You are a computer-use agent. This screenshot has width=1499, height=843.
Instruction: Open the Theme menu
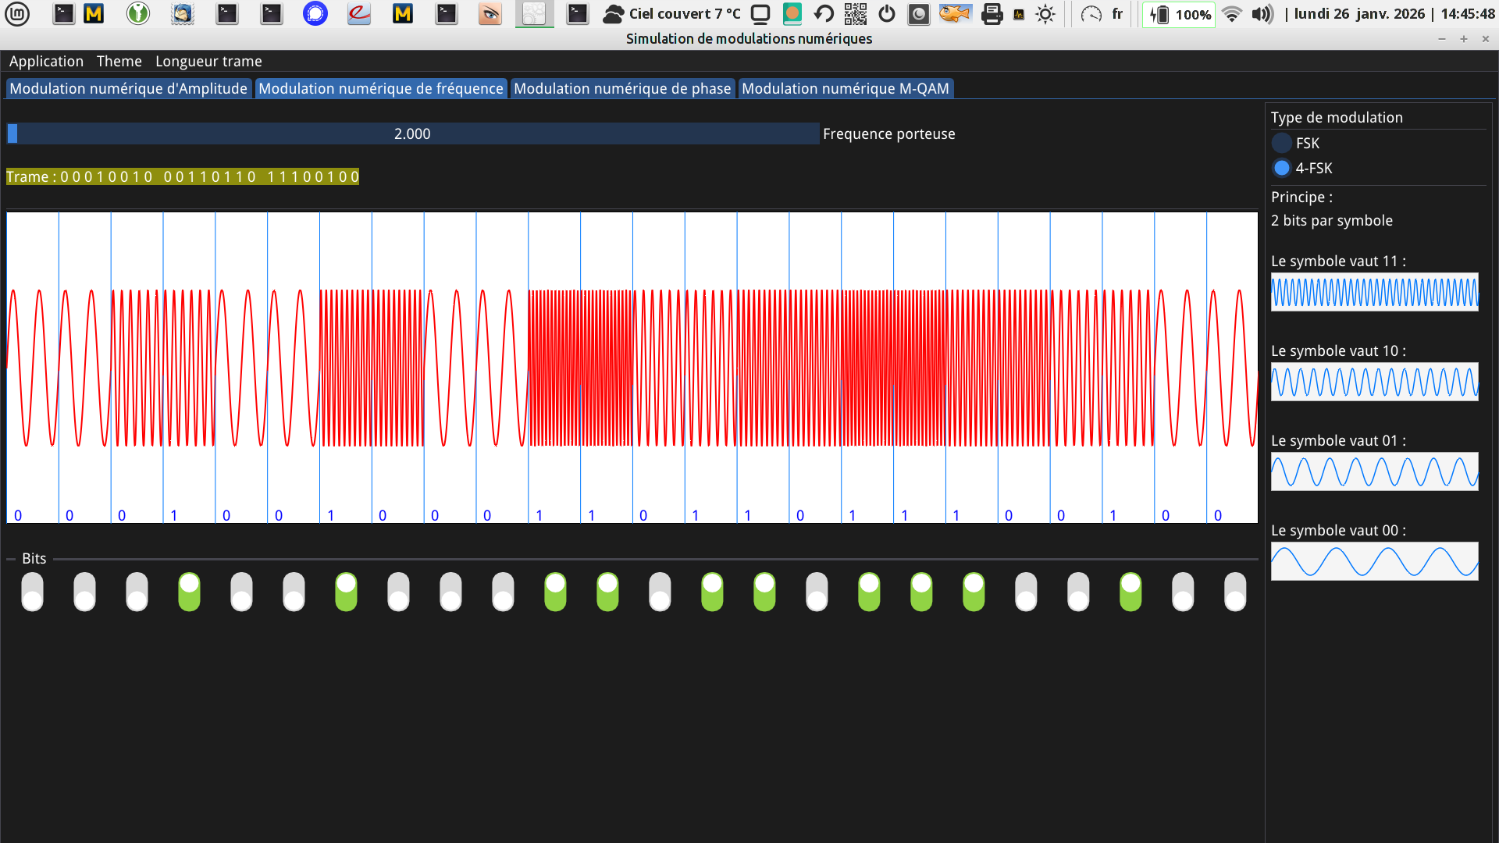(x=119, y=61)
